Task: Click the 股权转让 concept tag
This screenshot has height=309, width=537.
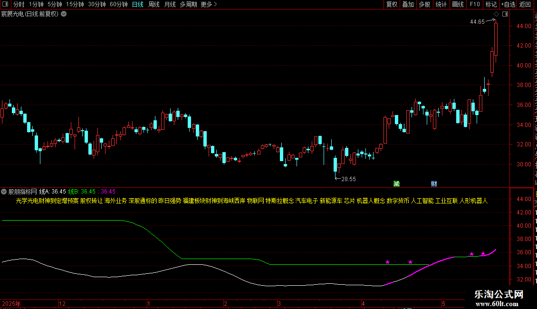Action: point(91,201)
